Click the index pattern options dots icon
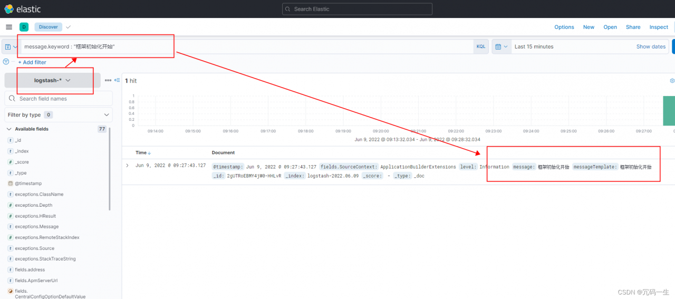Image resolution: width=675 pixels, height=299 pixels. (x=108, y=80)
